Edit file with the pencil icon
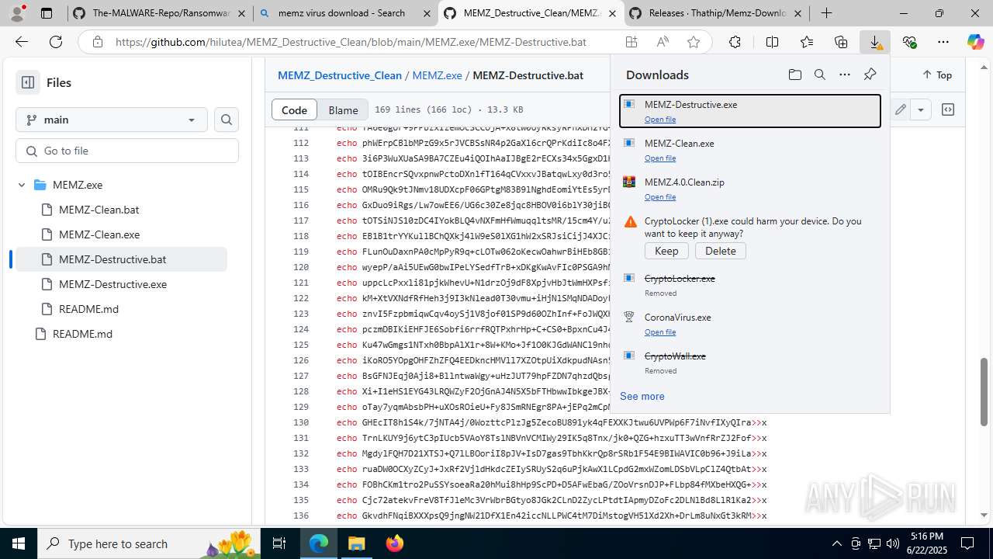This screenshot has height=559, width=993. pos(901,109)
